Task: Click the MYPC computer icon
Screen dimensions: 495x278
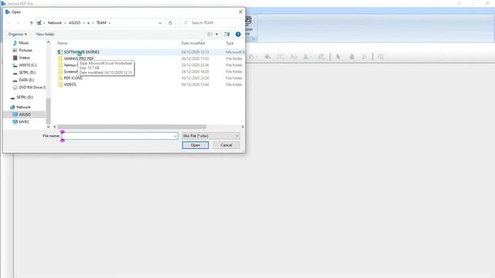Action: coord(15,122)
